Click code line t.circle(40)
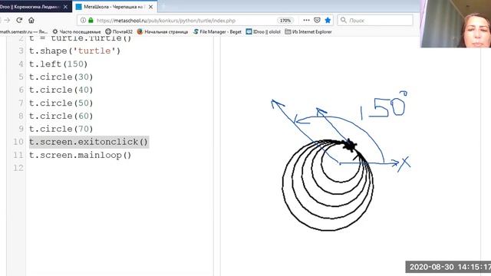491x276 pixels. coord(61,90)
